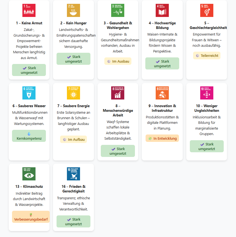Click the Gender Equality SDG 5 icon
This screenshot has width=236, height=237.
tap(207, 10)
